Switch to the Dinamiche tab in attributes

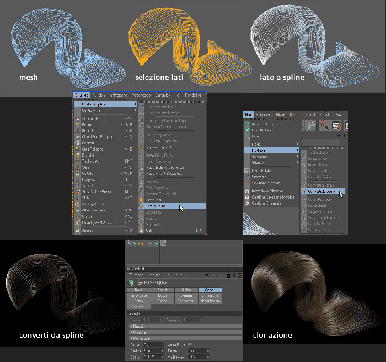pyautogui.click(x=210, y=295)
